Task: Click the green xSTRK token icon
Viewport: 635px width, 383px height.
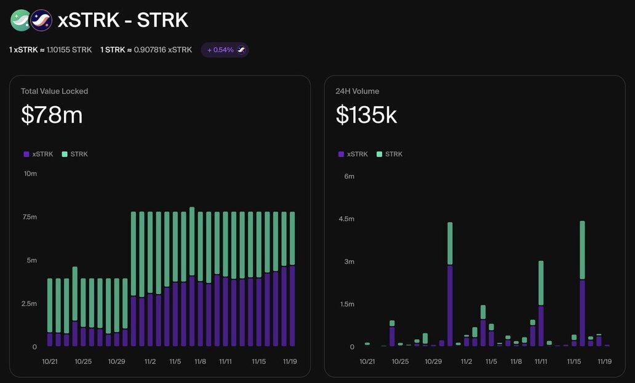Action: [20, 20]
